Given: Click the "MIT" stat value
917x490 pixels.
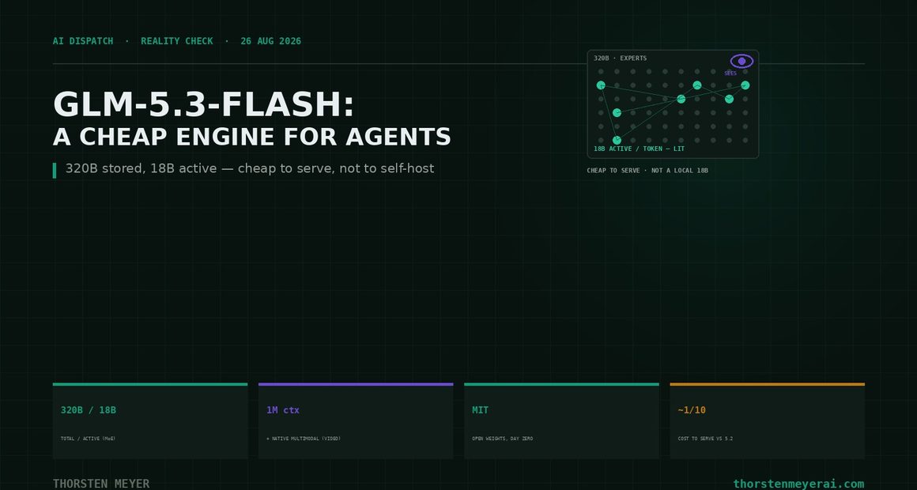Looking at the screenshot, I should [480, 410].
